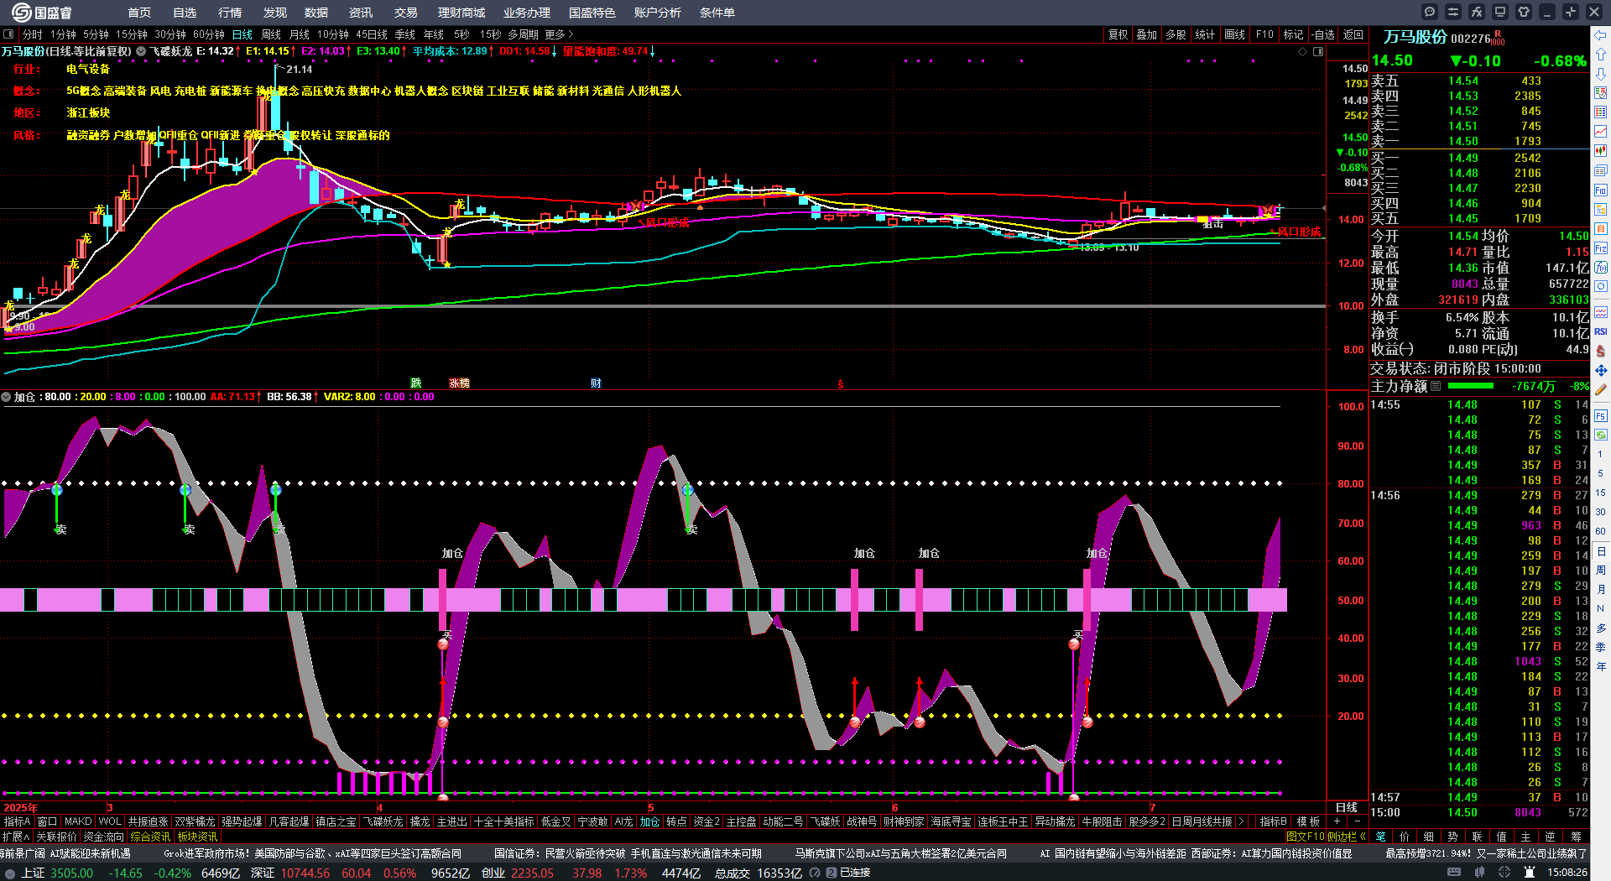Toggle the 复权 adjustment option
The image size is (1611, 881).
point(1118,34)
